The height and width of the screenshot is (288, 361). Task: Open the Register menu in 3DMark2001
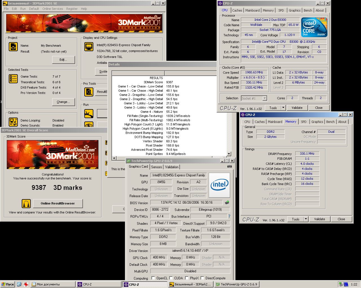click(72, 9)
